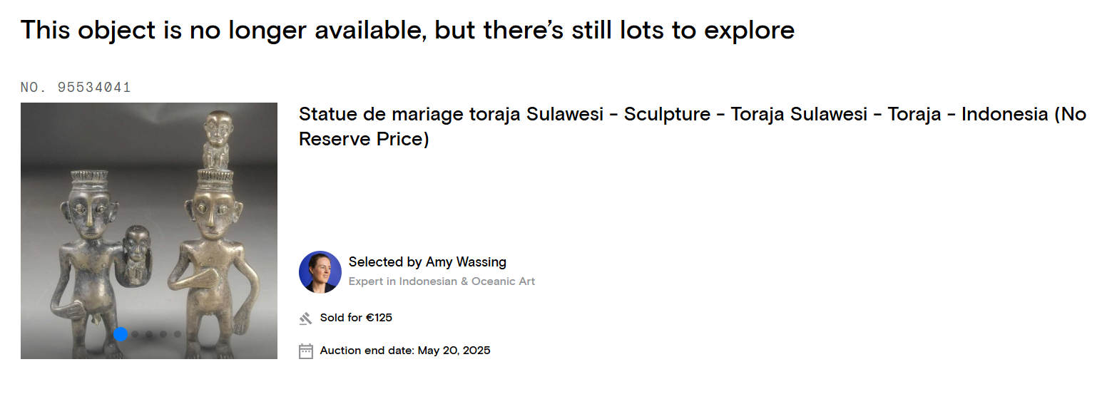Click the calendar icon beside auction end date
The height and width of the screenshot is (399, 1117).
(x=306, y=351)
